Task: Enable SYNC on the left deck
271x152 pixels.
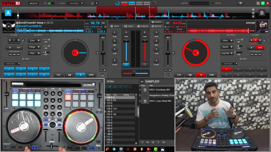Action: click(91, 75)
